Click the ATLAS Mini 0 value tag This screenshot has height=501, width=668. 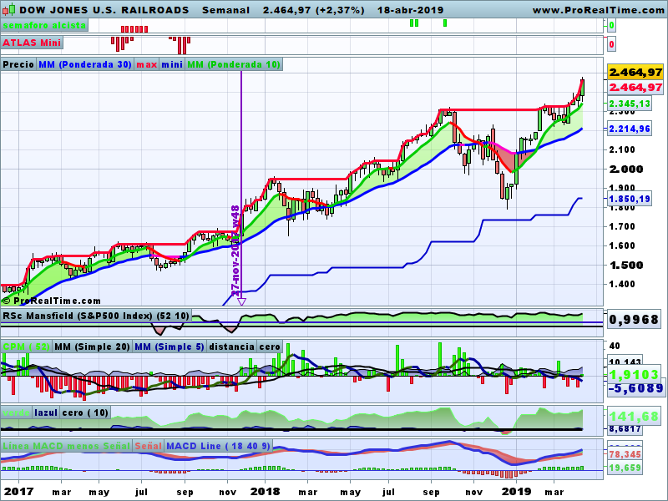tap(611, 44)
